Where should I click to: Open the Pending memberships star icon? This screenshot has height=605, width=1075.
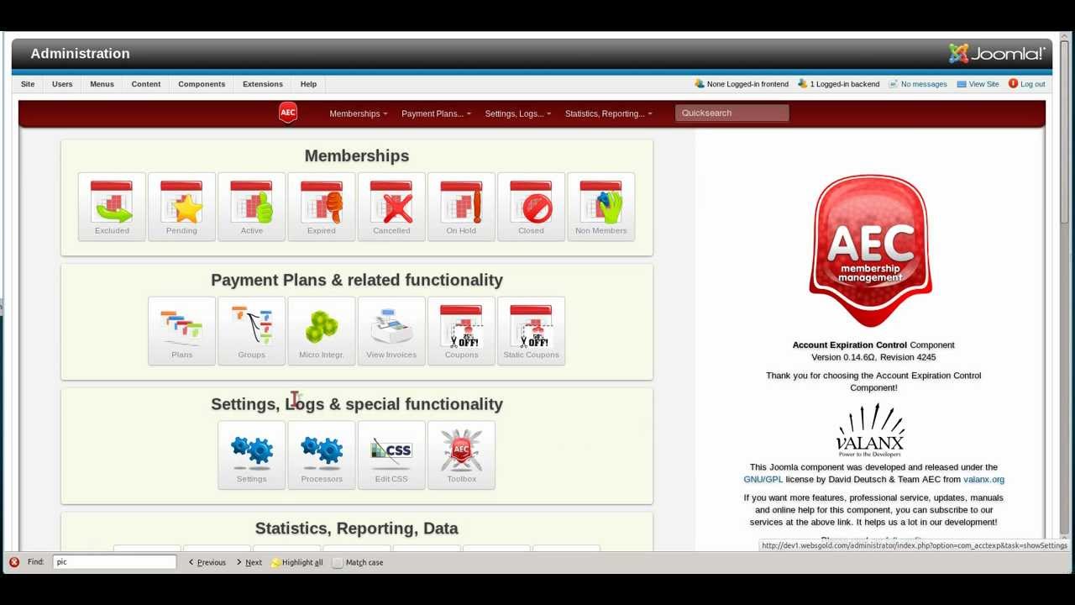[181, 207]
